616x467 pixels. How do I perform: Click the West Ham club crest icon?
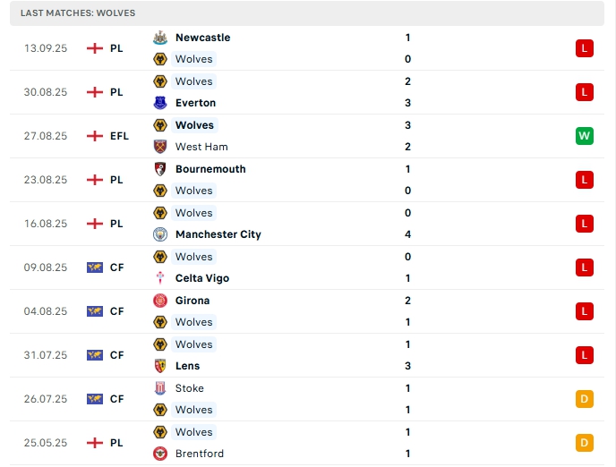[161, 147]
